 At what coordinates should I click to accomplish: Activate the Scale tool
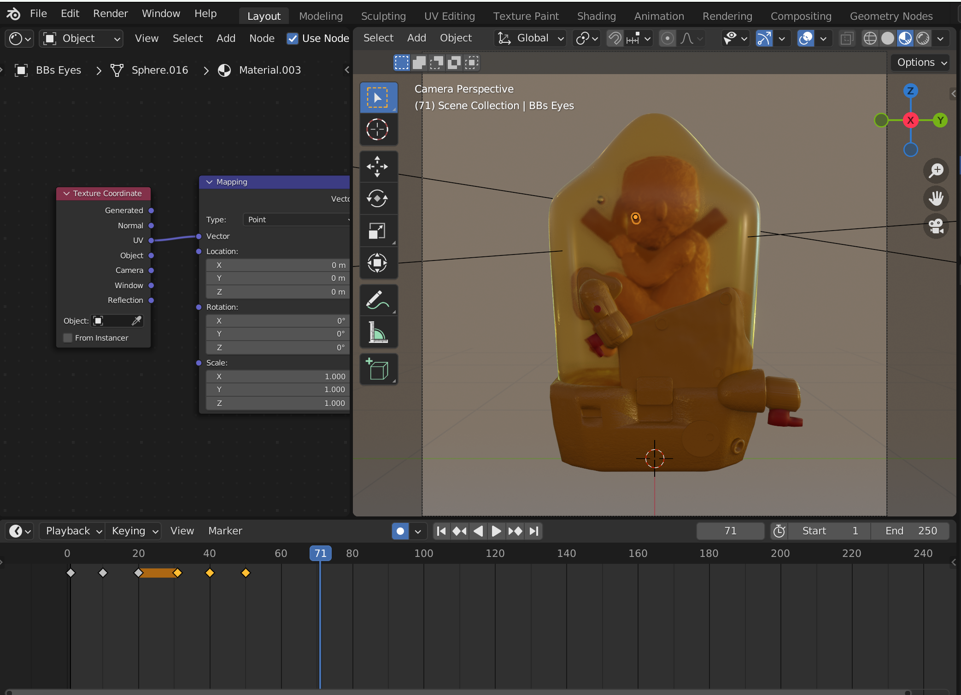point(377,231)
